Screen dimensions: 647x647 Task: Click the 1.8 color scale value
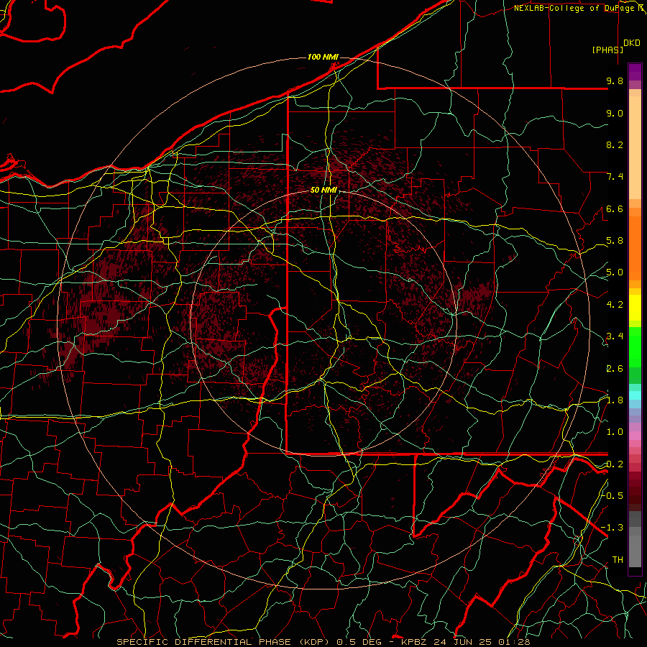[x=615, y=400]
